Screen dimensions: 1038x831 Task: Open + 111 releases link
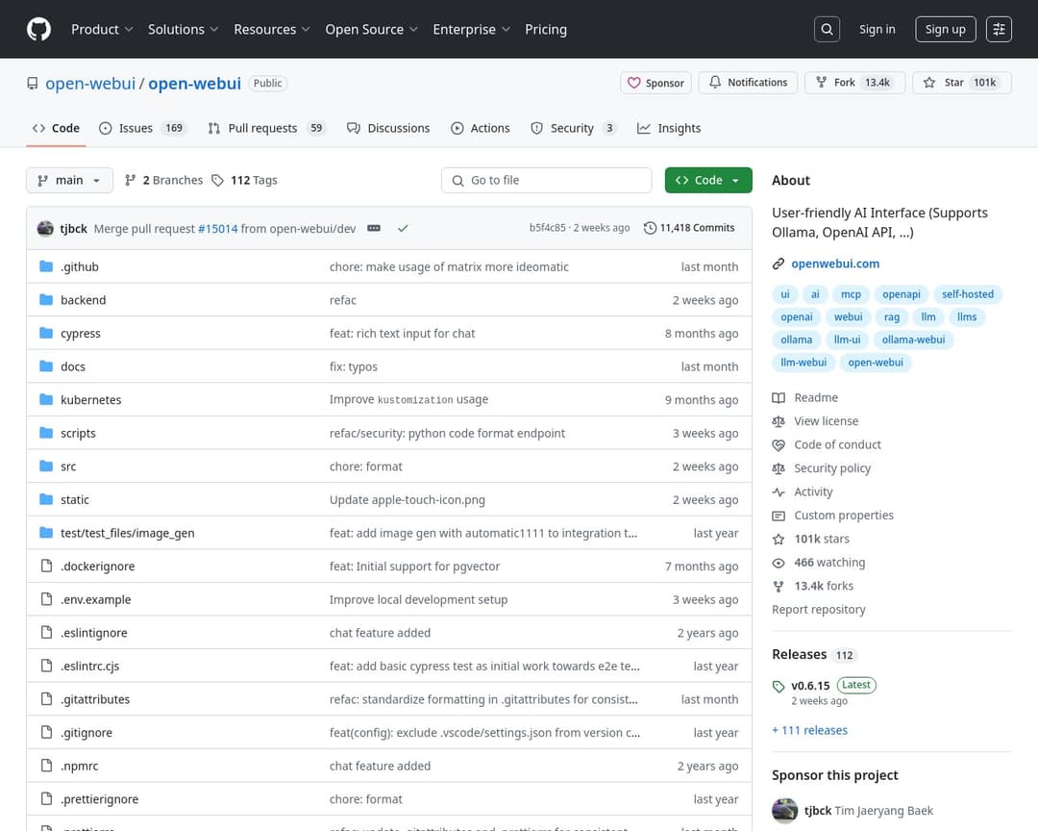pyautogui.click(x=809, y=730)
